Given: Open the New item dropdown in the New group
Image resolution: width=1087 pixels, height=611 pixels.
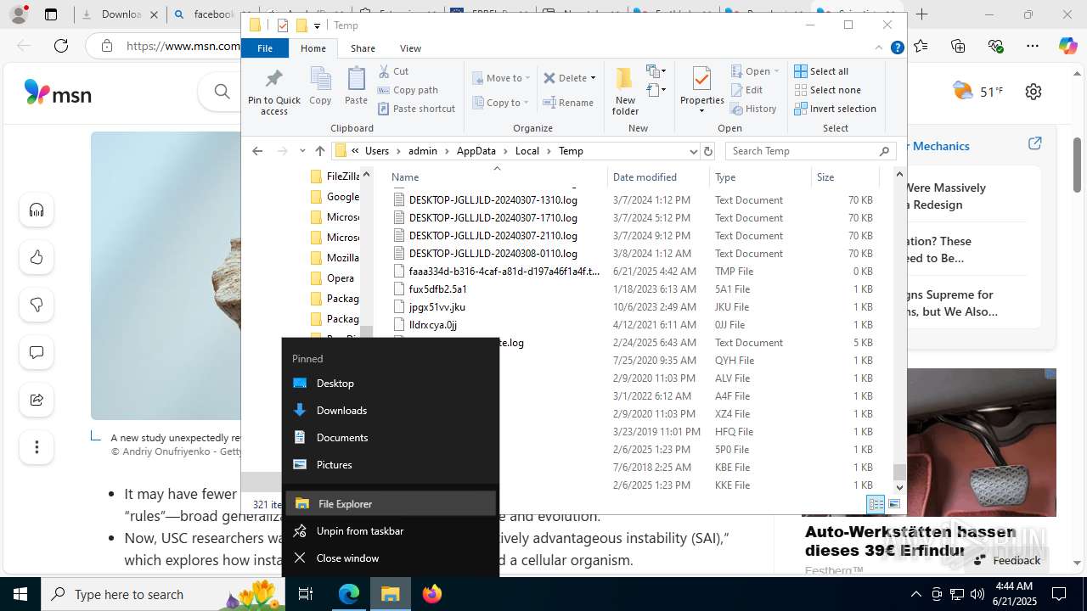Looking at the screenshot, I should (656, 71).
